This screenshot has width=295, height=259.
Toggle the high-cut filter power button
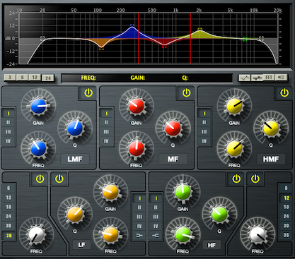(255, 179)
